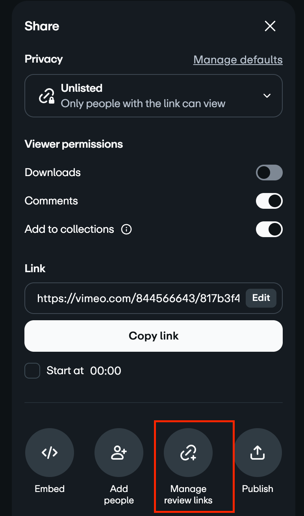
Task: Enable the Downloads toggle
Action: (x=269, y=173)
